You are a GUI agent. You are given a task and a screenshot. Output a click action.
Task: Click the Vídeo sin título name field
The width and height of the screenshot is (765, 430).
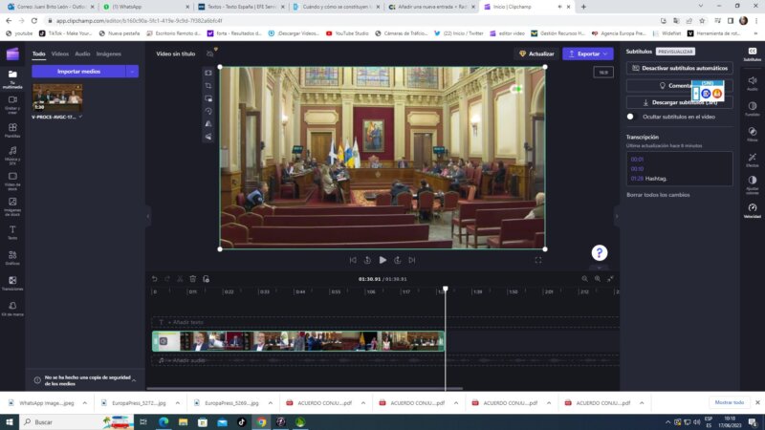click(x=176, y=54)
